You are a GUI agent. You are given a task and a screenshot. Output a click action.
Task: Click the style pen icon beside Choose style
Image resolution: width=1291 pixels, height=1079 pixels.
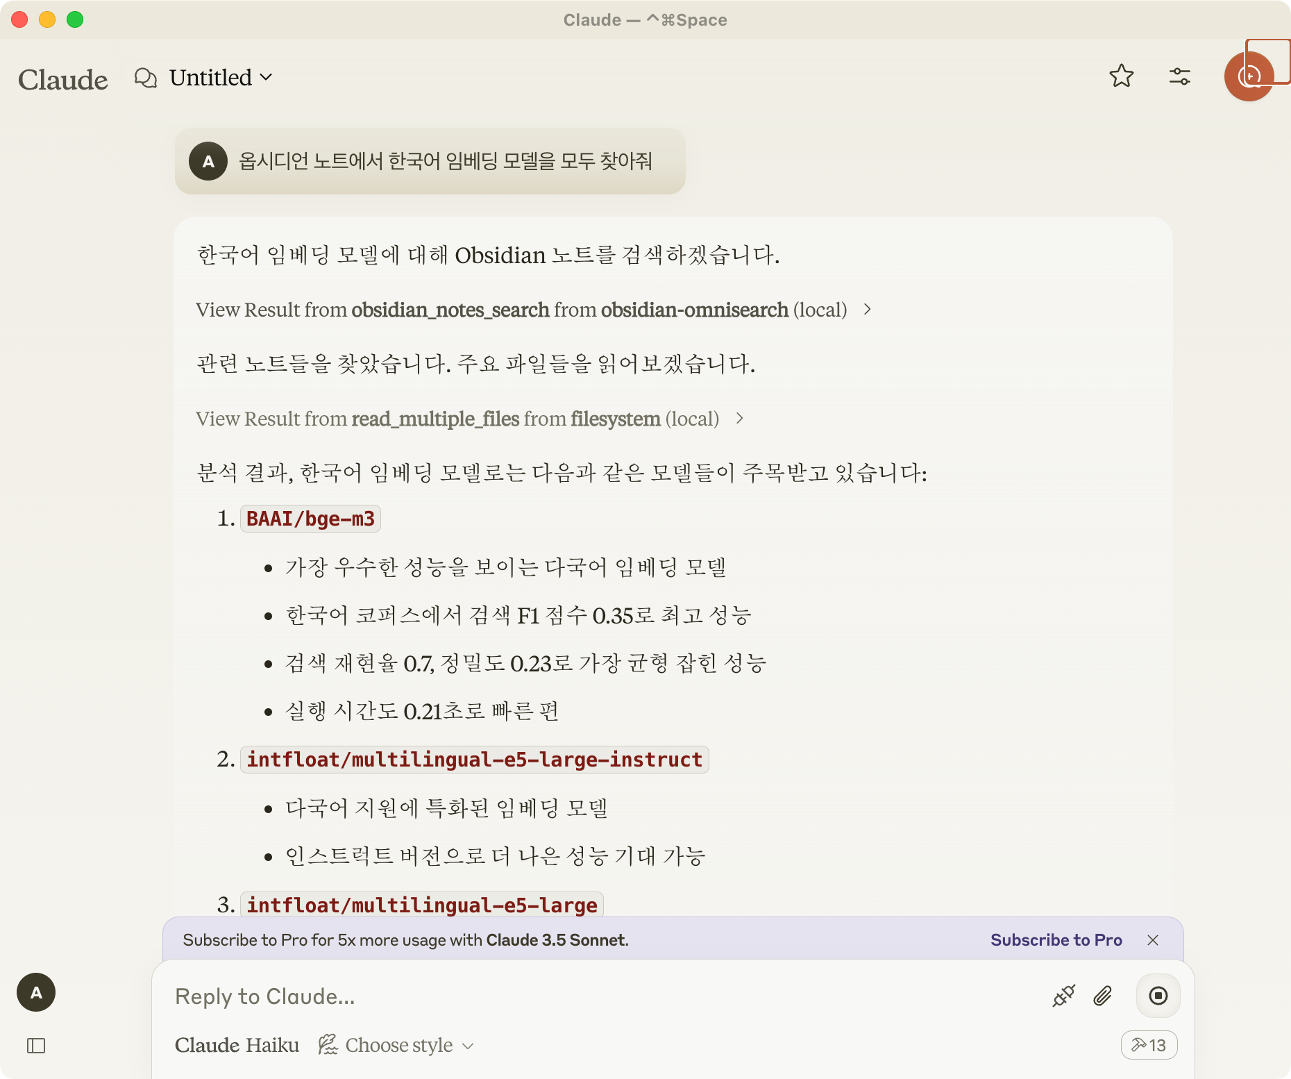[328, 1044]
